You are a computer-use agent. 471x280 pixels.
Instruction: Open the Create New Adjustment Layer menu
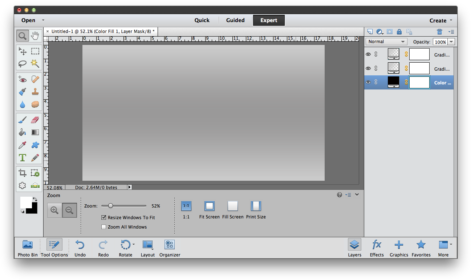click(379, 32)
